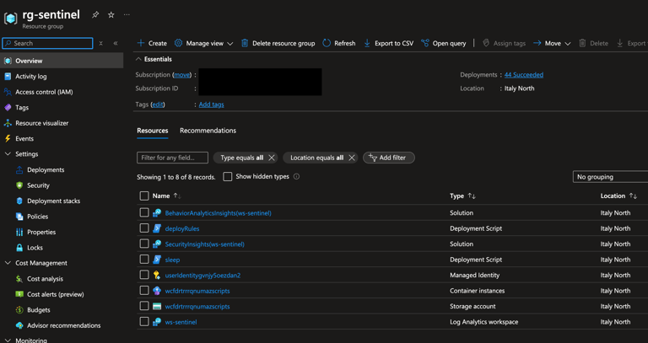Click the Tags icon in sidebar
The image size is (648, 343).
[x=8, y=107]
